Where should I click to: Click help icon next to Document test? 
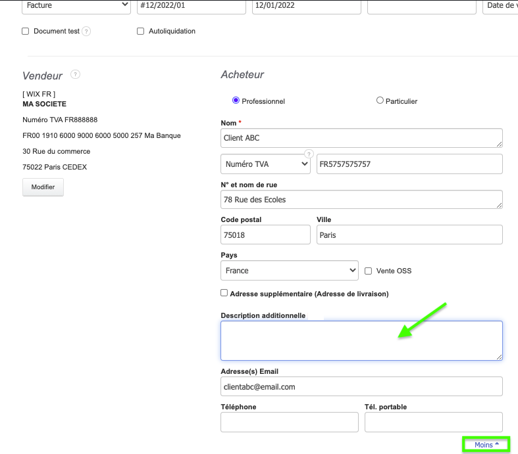click(86, 32)
